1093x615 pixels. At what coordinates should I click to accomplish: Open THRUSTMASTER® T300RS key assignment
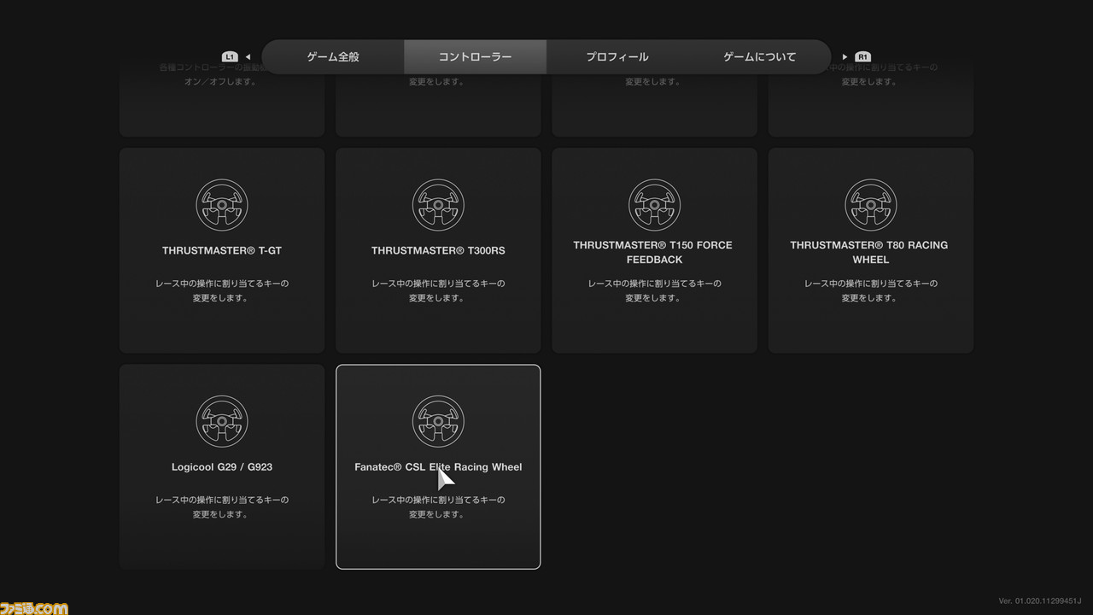(x=438, y=251)
